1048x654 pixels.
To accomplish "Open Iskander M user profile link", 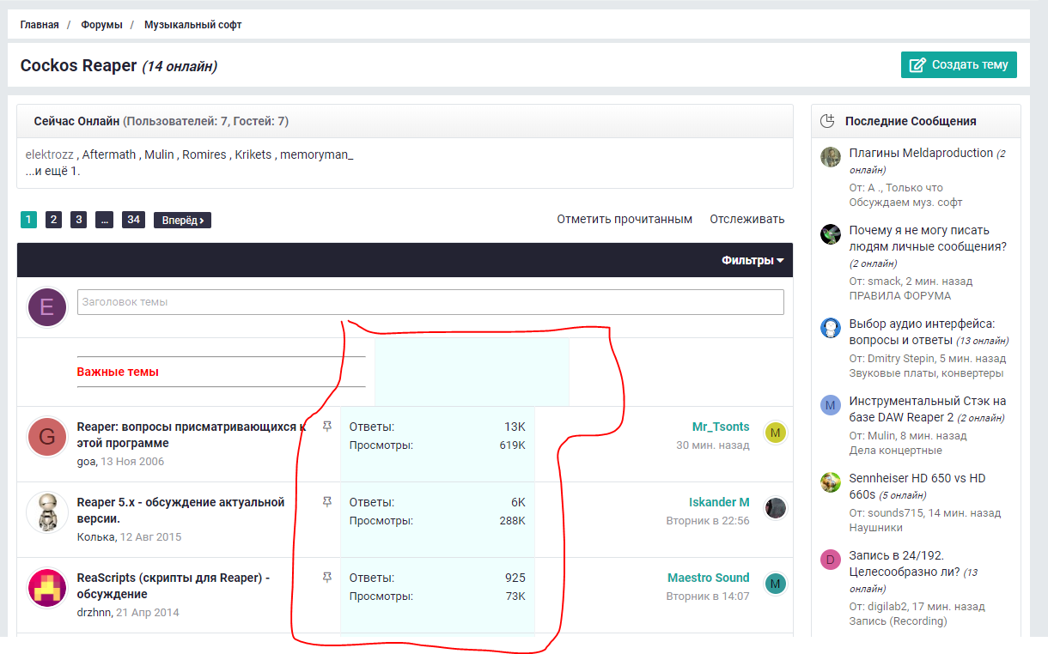I will [719, 502].
